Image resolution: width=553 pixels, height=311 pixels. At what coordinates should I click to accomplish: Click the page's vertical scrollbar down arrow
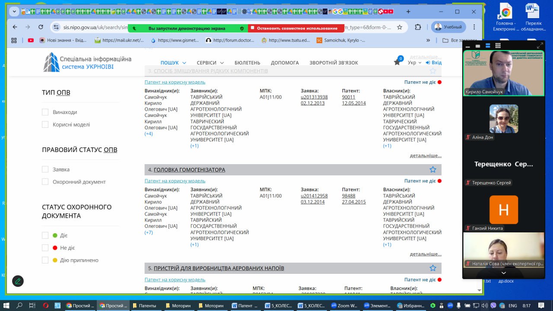(479, 290)
